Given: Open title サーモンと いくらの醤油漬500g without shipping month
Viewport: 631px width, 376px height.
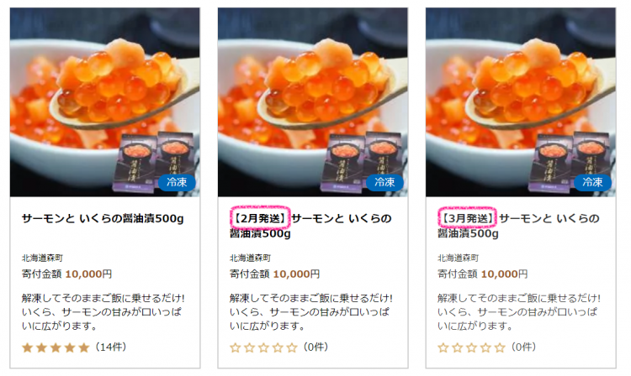Looking at the screenshot, I should click(x=103, y=219).
